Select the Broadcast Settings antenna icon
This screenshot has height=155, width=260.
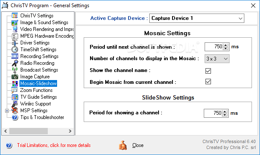coord(15,70)
